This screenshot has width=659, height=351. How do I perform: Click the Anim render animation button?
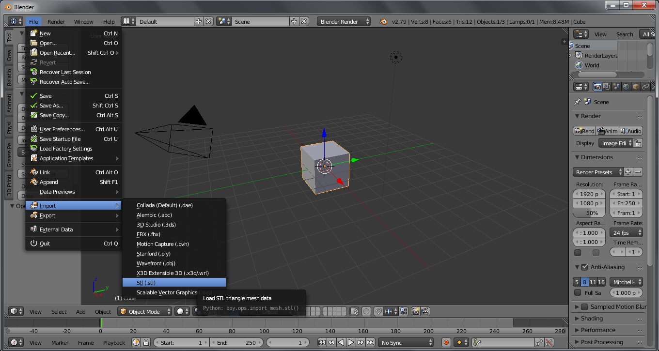(608, 131)
